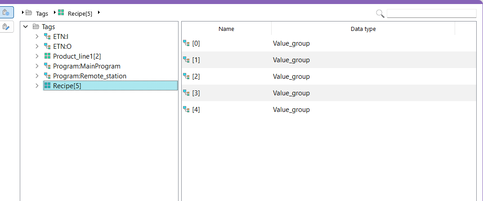The image size is (483, 201).
Task: Select the Product_line1[2] tree item
Action: tap(76, 56)
